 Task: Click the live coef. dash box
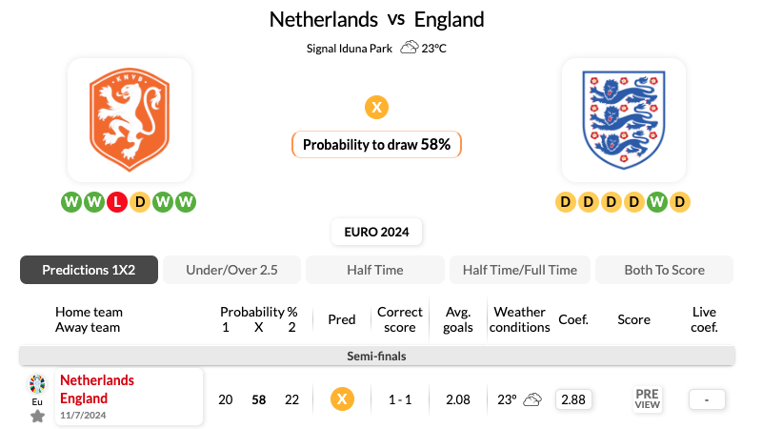[x=707, y=399]
